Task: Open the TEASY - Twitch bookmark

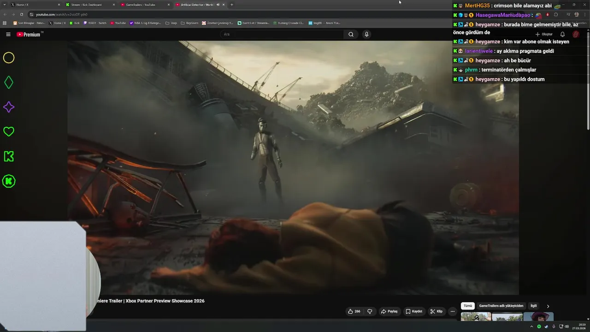Action: [94, 23]
